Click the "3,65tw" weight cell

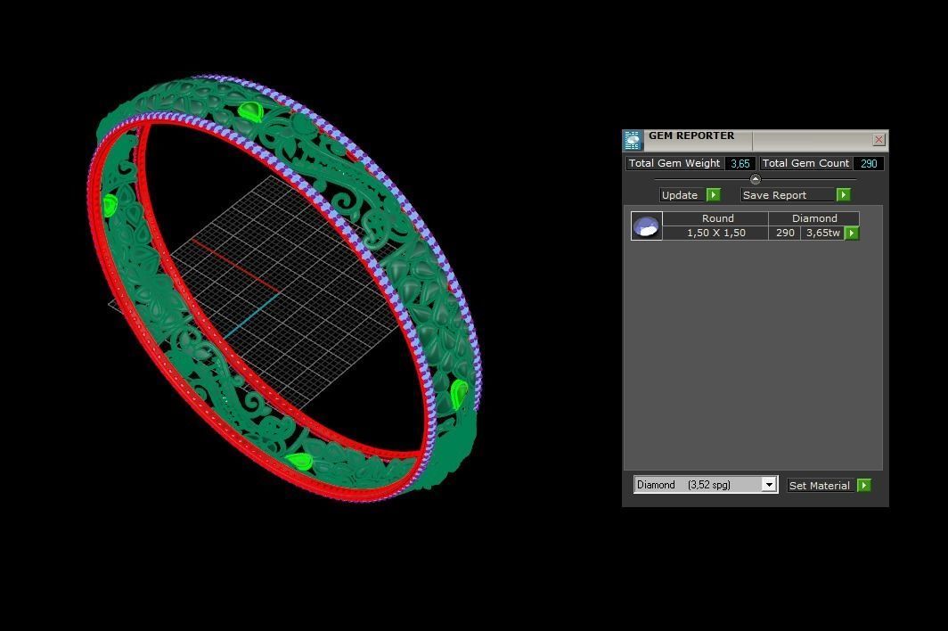click(822, 233)
